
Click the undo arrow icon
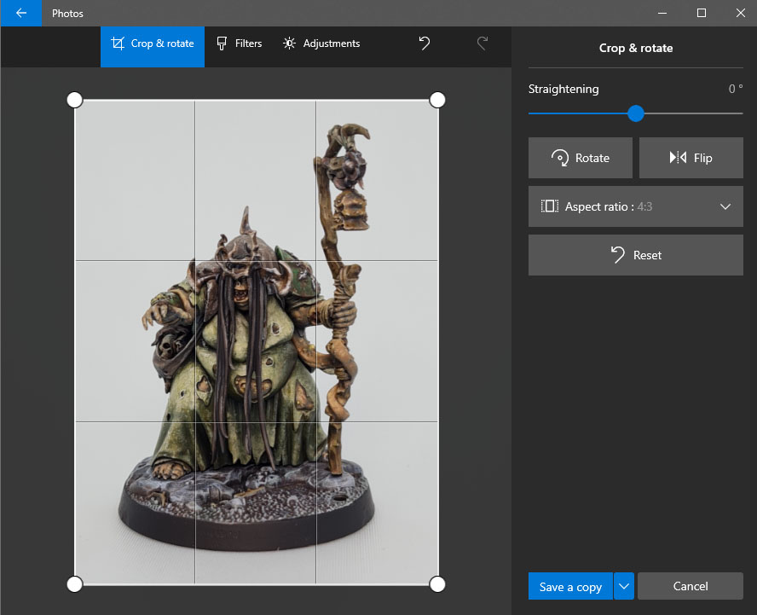(425, 44)
